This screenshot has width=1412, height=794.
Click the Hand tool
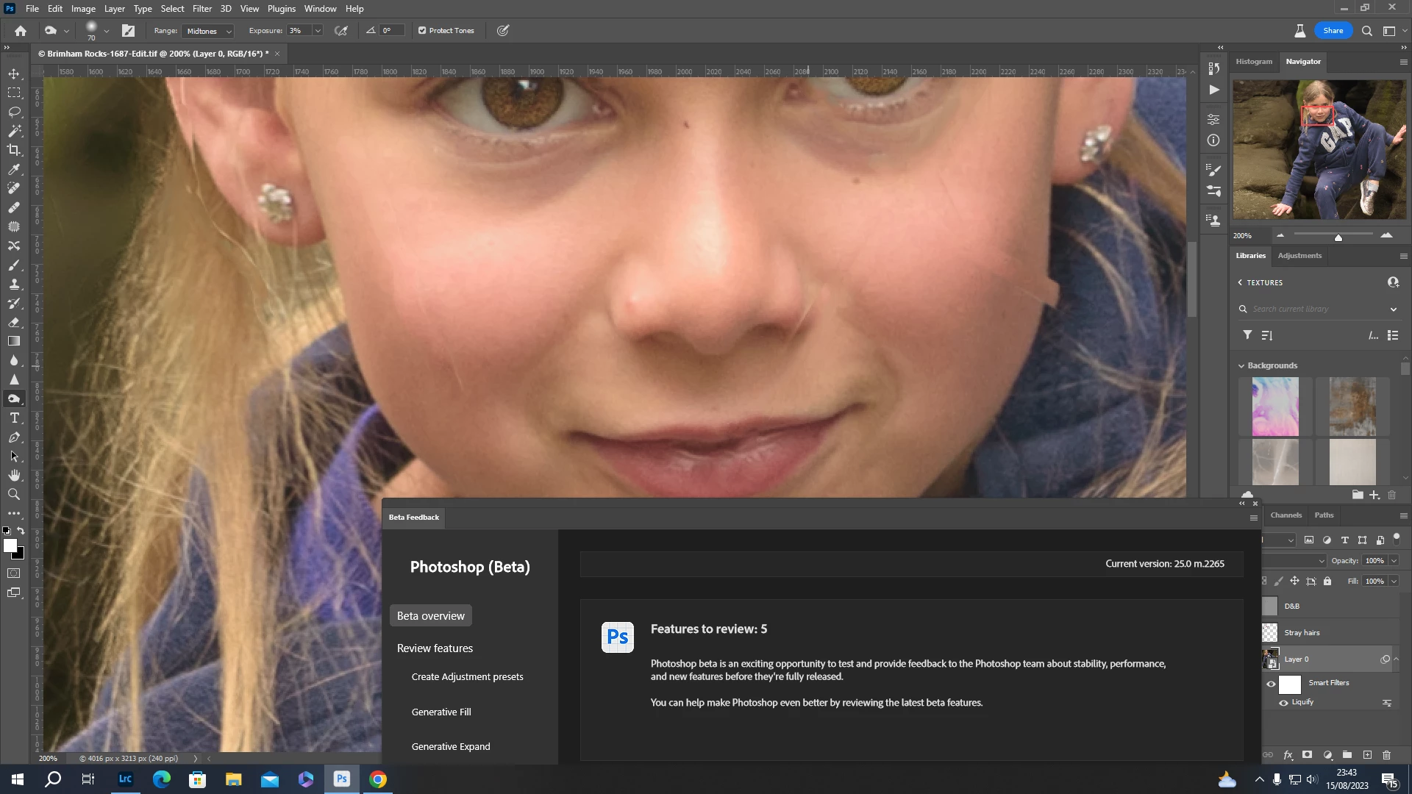(14, 475)
